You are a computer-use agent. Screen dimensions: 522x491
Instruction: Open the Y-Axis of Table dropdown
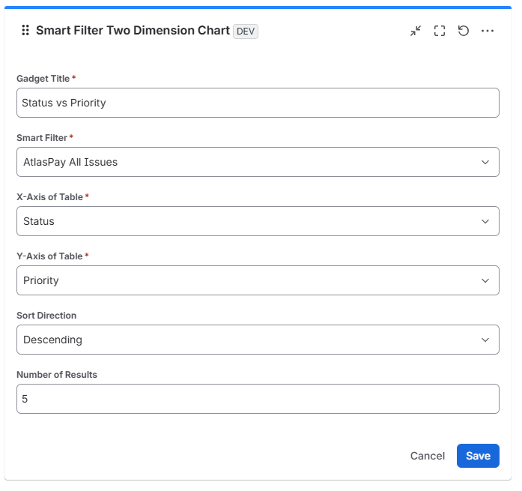(x=258, y=280)
